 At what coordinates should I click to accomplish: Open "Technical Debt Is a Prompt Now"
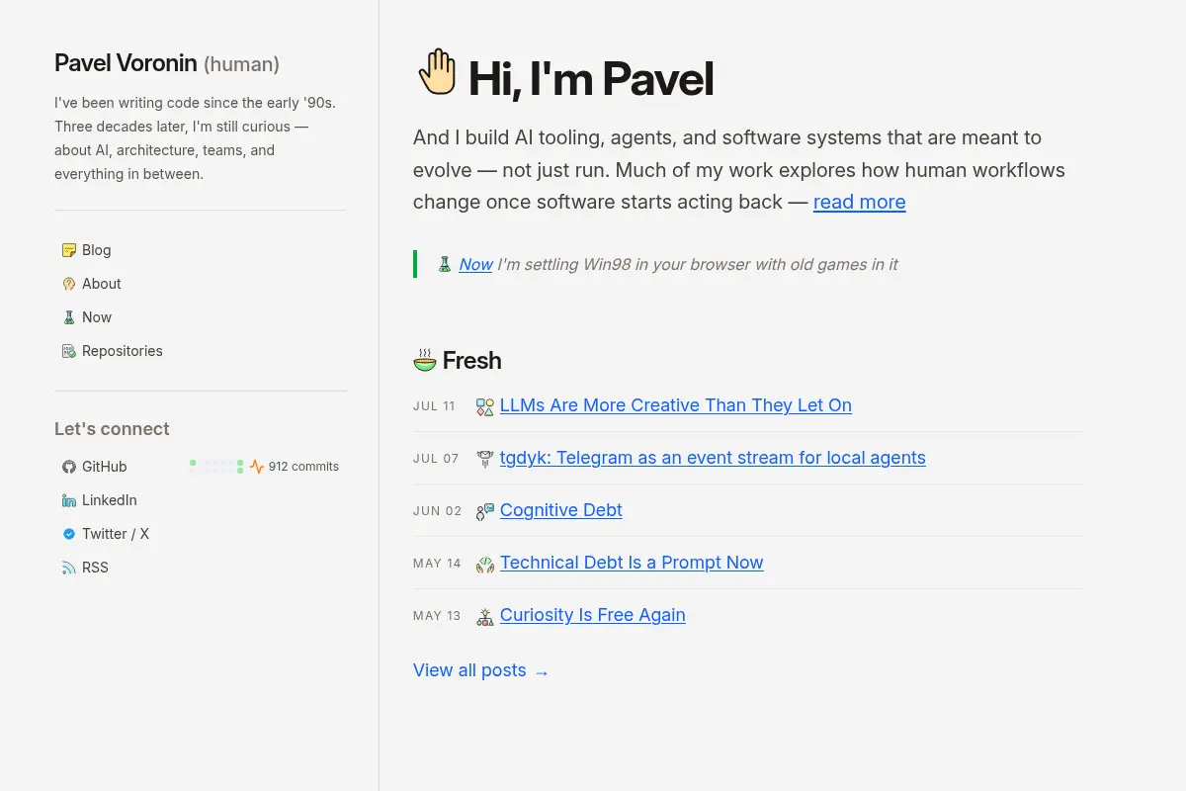point(632,563)
